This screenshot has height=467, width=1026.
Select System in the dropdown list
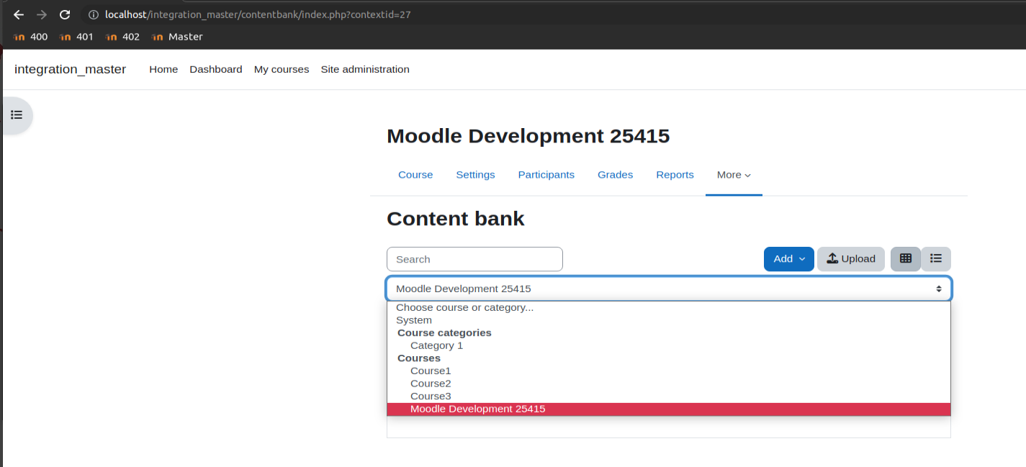(669, 320)
